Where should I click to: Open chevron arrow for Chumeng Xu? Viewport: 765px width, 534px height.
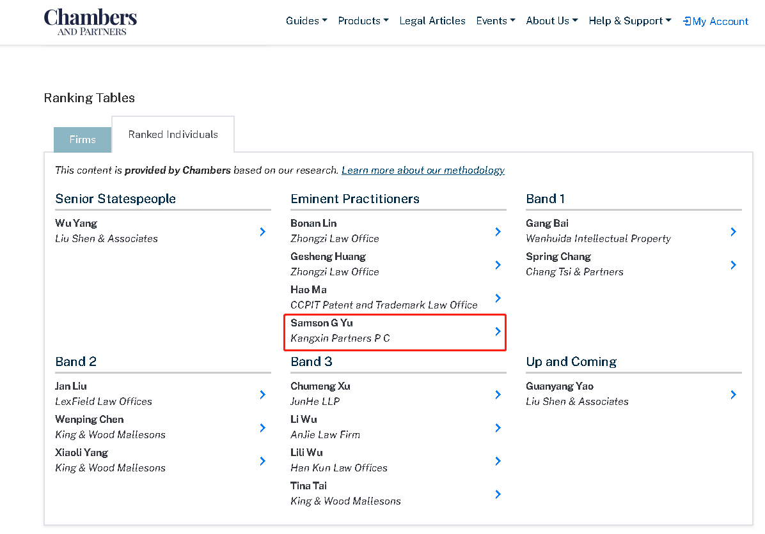click(498, 395)
